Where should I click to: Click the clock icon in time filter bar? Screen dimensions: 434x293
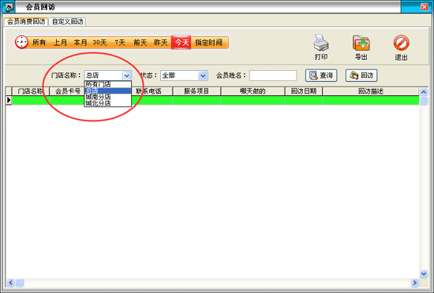[21, 43]
